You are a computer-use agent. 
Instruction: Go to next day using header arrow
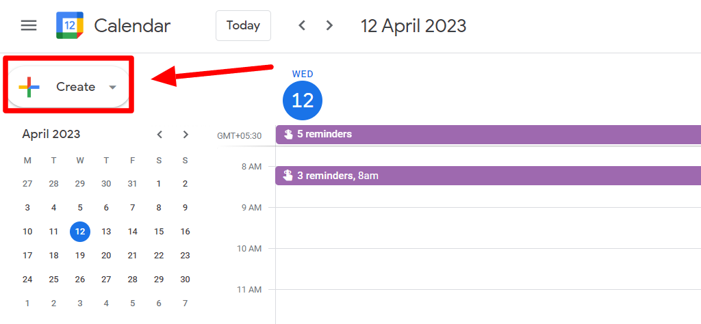pos(329,26)
